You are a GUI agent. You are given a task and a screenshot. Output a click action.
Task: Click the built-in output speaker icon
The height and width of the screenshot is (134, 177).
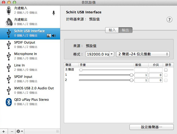click(9, 22)
